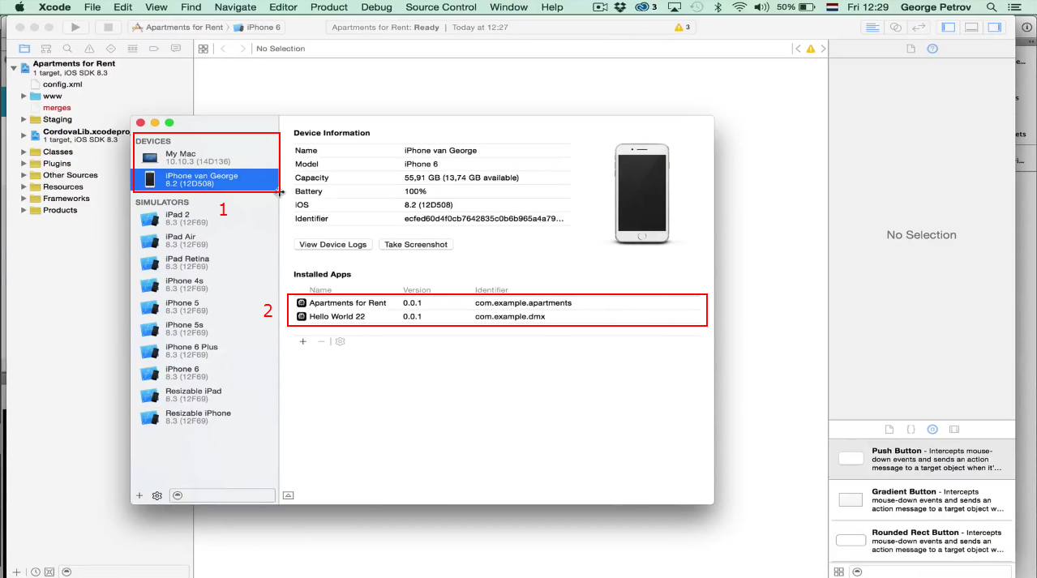Open the Source Control menu
This screenshot has height=578, width=1037.
pyautogui.click(x=441, y=7)
